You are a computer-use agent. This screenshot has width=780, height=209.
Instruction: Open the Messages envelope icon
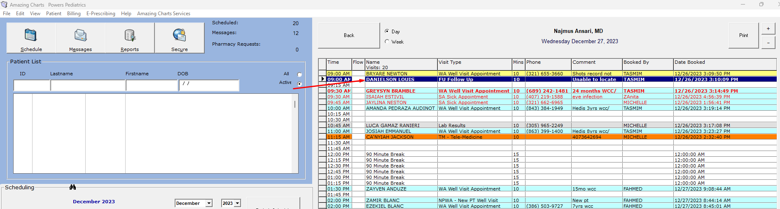click(80, 35)
